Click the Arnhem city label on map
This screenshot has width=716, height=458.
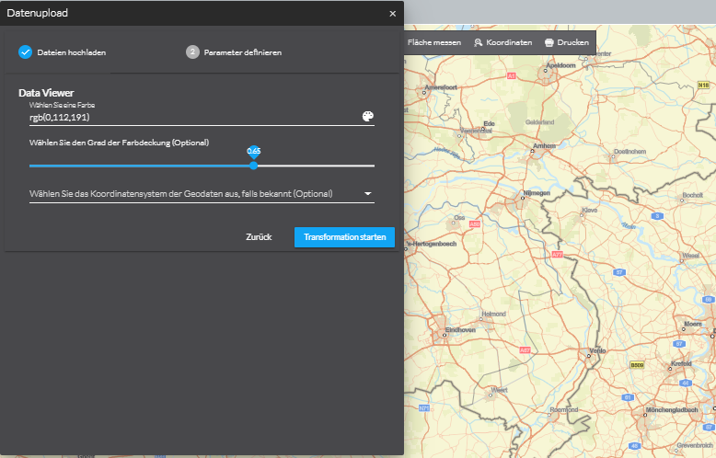click(544, 145)
